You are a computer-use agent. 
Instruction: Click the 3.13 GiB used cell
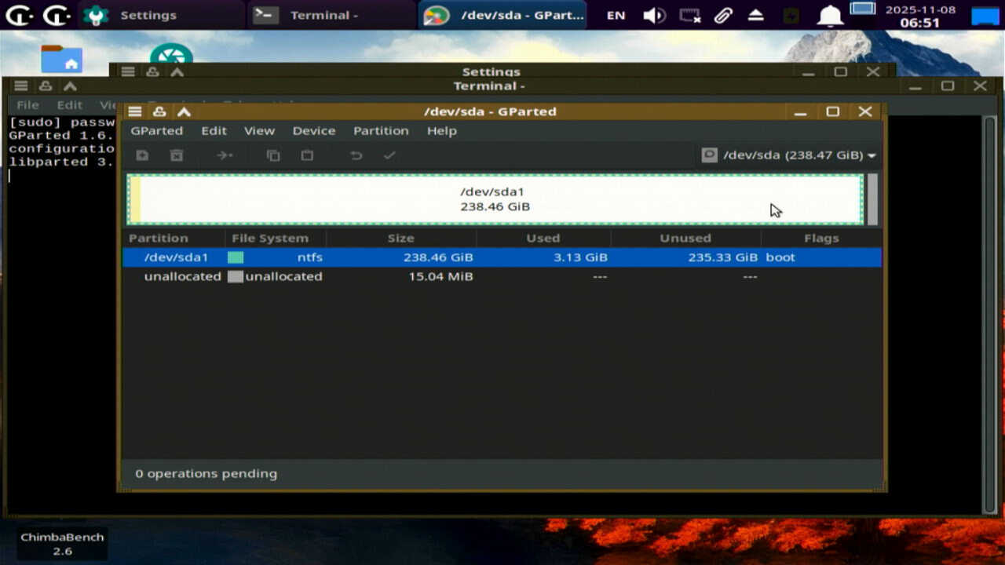[x=580, y=257]
